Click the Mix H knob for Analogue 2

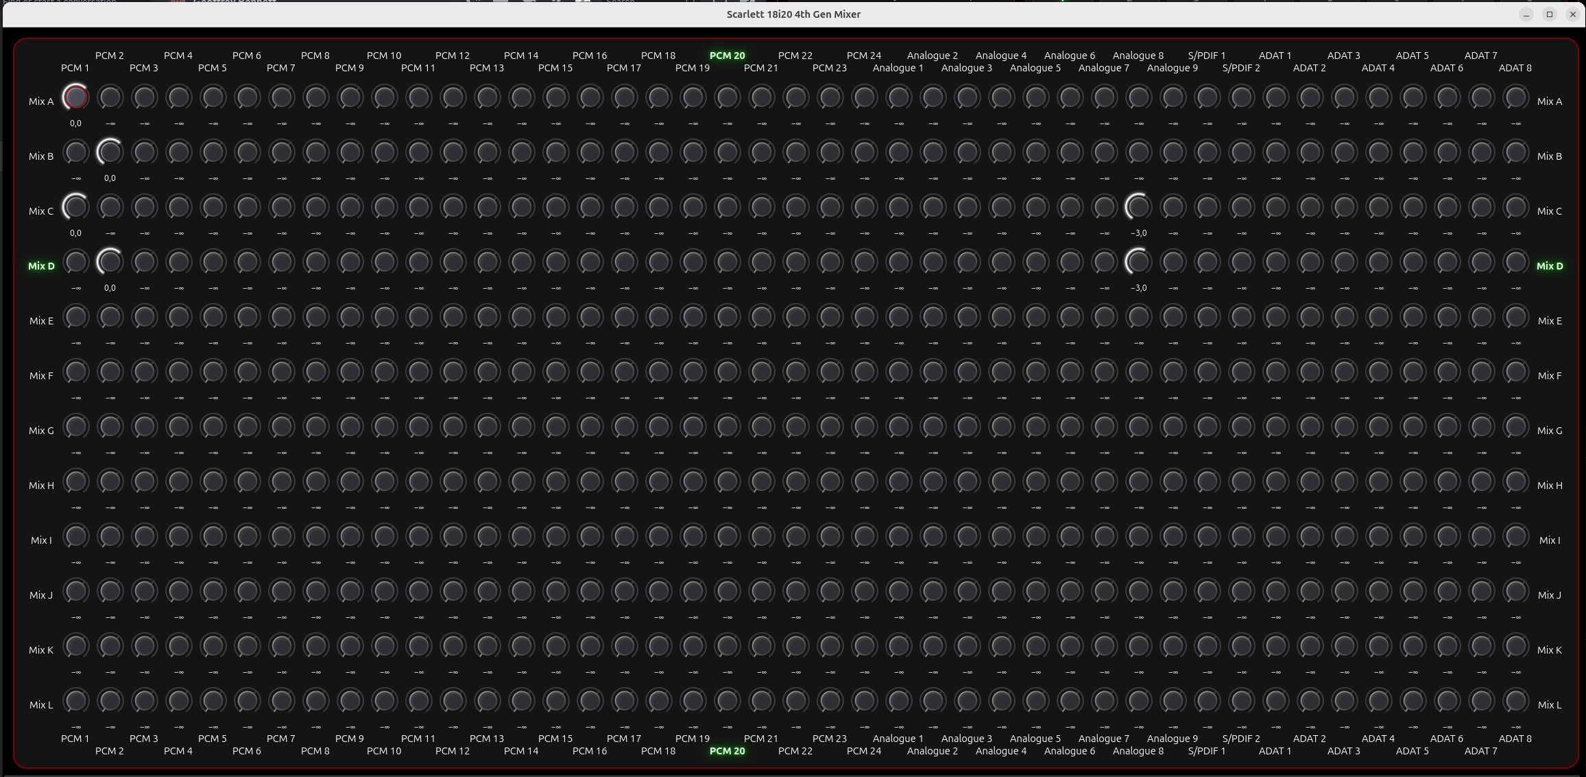pyautogui.click(x=933, y=481)
